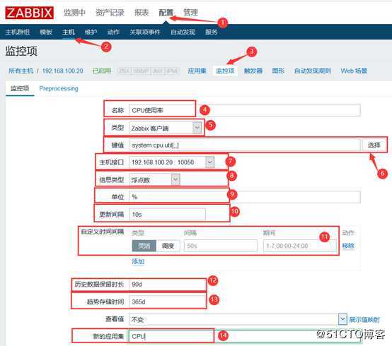
Task: Click the 趋势存储时间 input field
Action: click(x=168, y=302)
